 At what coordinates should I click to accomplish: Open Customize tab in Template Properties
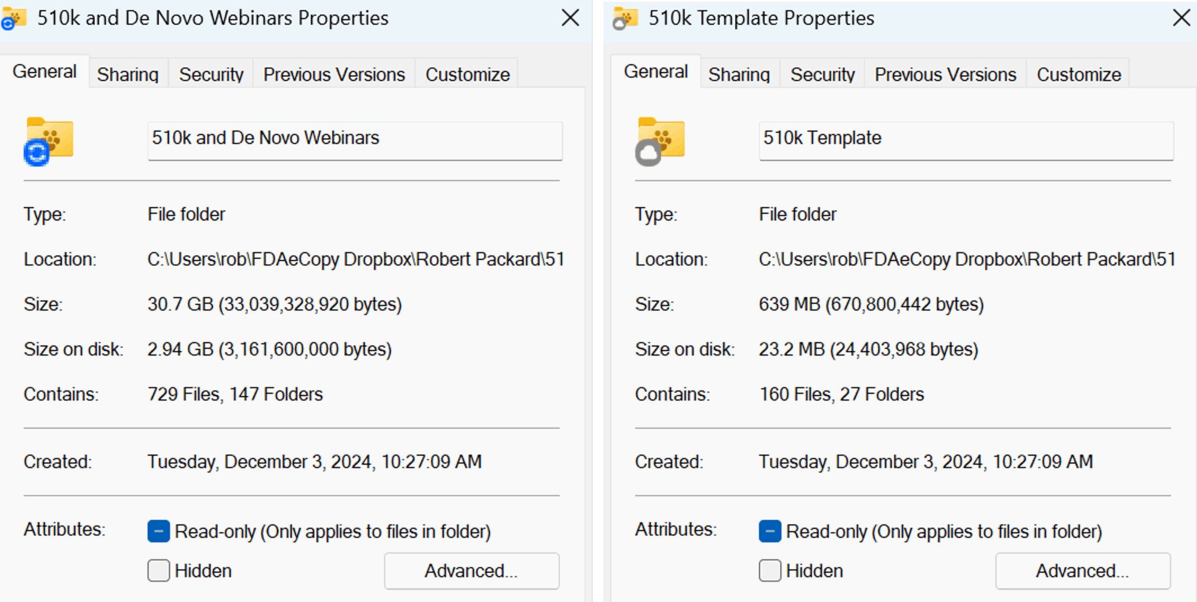[x=1079, y=74]
